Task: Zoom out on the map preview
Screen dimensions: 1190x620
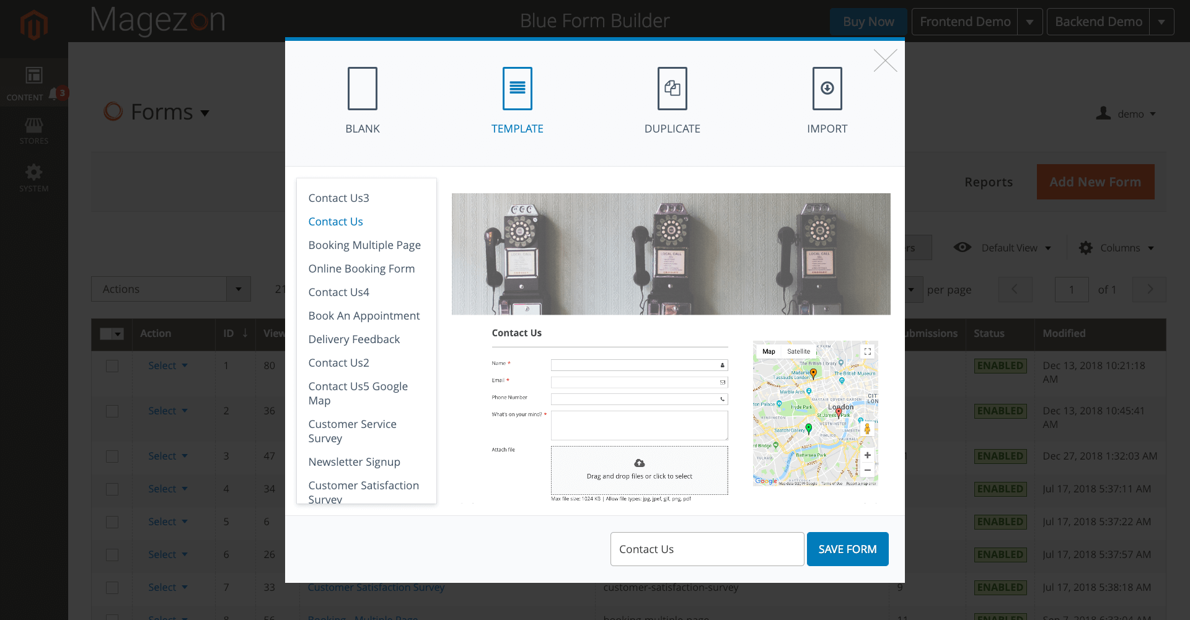Action: point(868,470)
